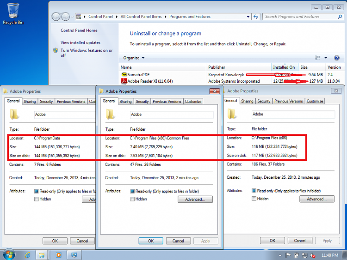Click Show desktop strip at taskbar end
Screen dimensions: 347x260
point(345,255)
